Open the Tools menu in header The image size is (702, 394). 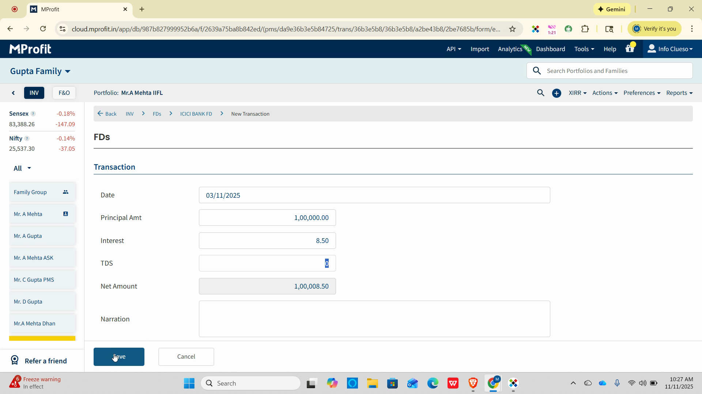pos(584,49)
